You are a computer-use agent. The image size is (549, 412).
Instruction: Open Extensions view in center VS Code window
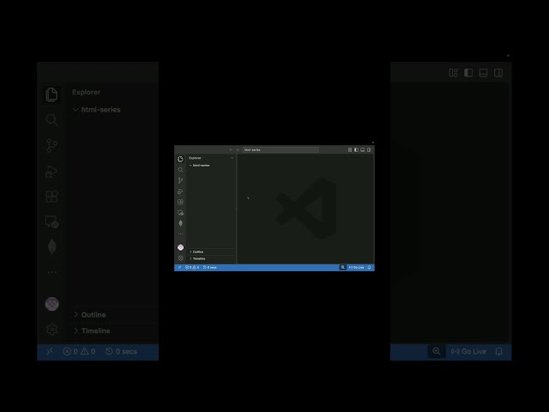180,202
